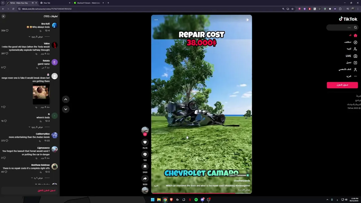Open the LIVE sidebar item

[352, 56]
